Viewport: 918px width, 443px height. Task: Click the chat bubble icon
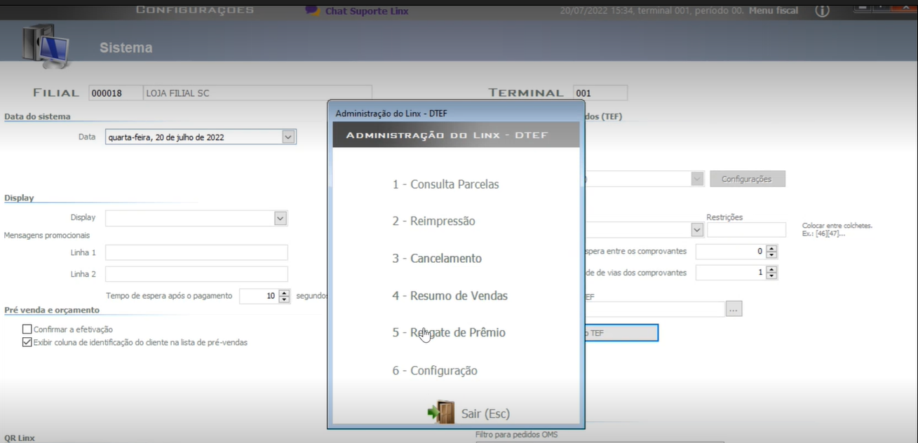pos(312,10)
